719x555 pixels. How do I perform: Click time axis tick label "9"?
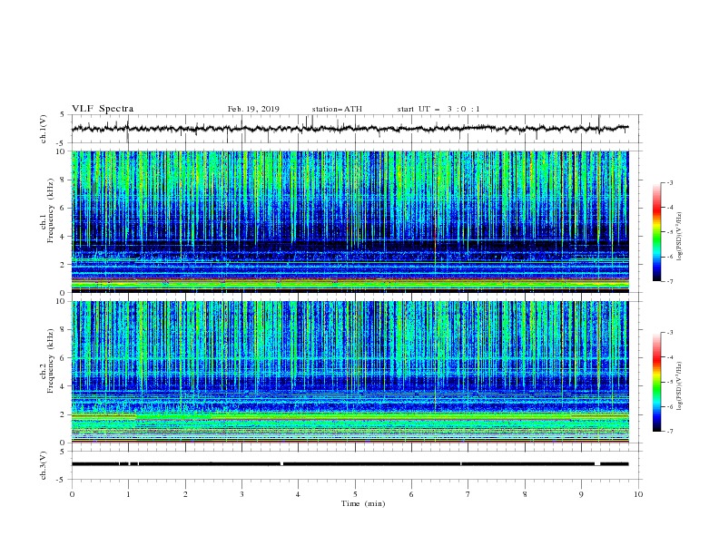tap(581, 494)
